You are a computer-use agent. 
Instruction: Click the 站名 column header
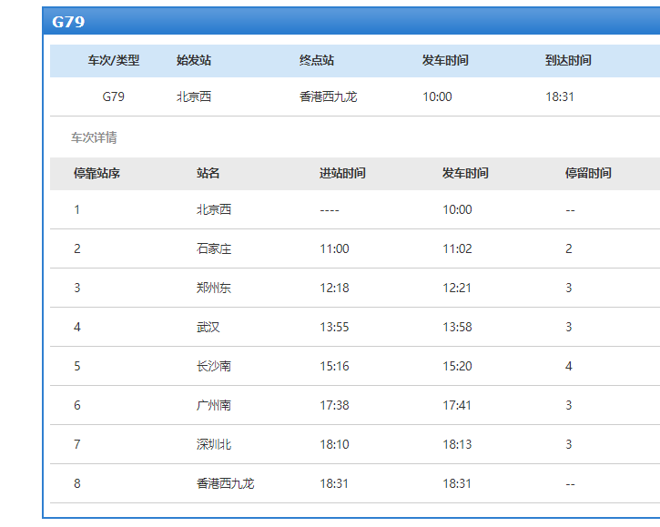coord(208,173)
